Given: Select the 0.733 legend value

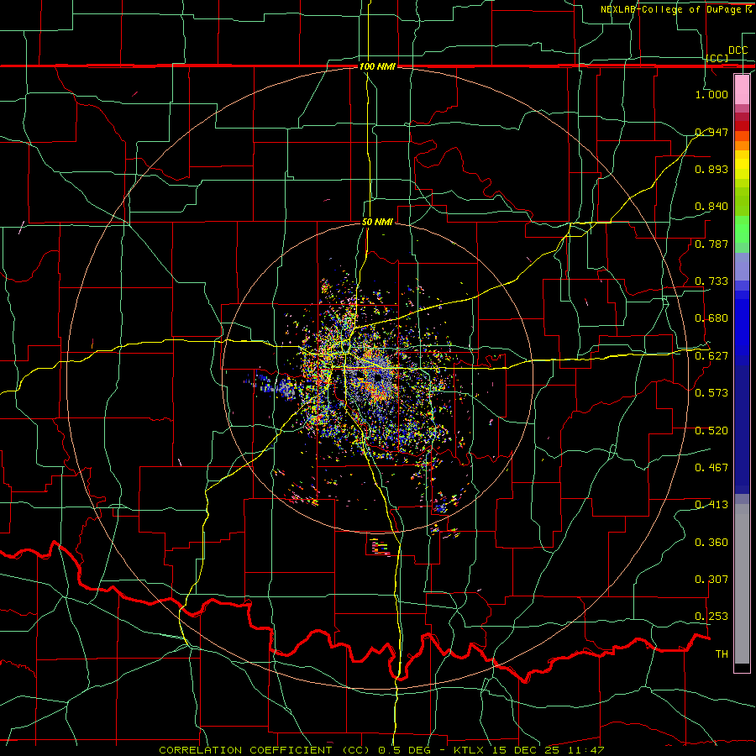Looking at the screenshot, I should (x=711, y=281).
